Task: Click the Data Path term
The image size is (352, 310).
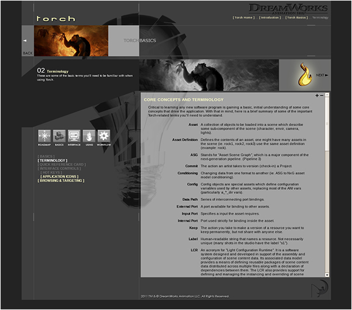Action: [190, 199]
